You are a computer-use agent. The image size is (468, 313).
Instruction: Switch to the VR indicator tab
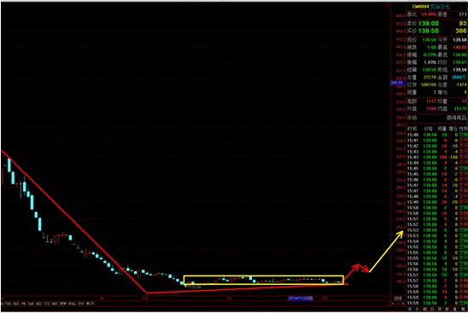pyautogui.click(x=24, y=304)
